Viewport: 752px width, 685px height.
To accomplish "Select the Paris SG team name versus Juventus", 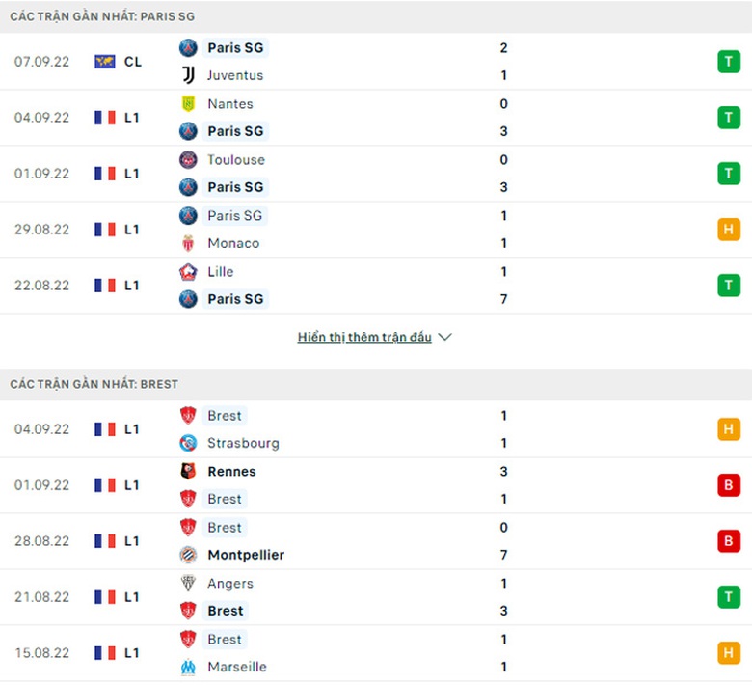I will [235, 47].
